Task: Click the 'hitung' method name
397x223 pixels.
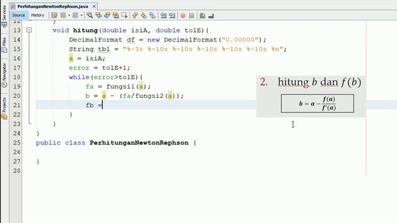Action: [x=86, y=30]
